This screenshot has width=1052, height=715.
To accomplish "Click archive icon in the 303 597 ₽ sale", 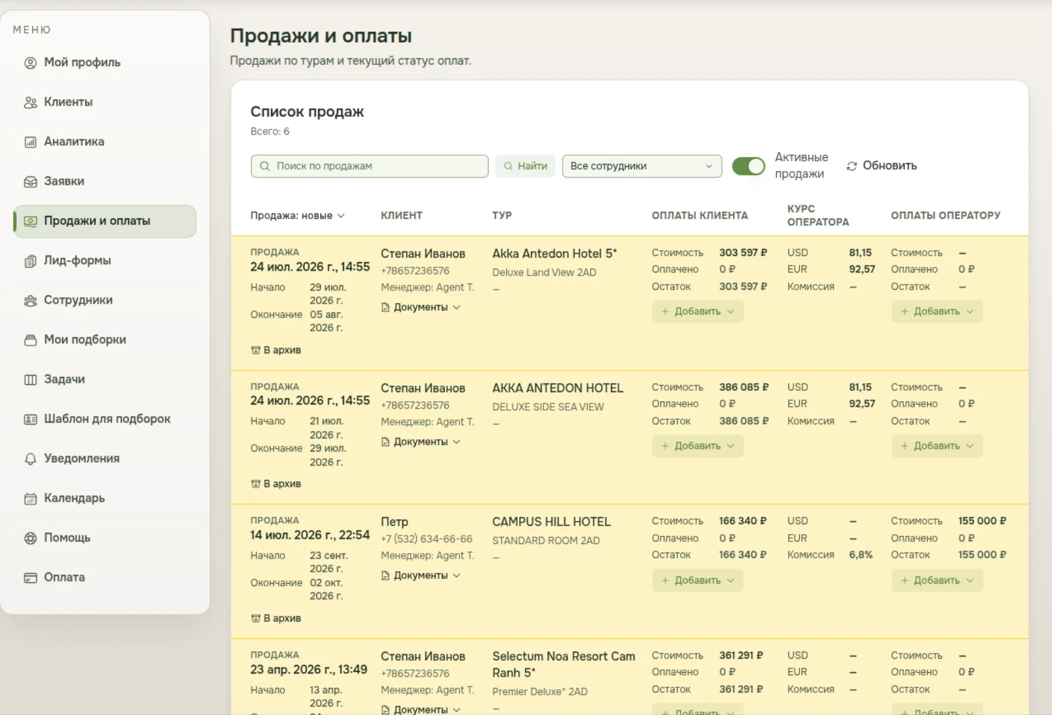I will point(256,350).
